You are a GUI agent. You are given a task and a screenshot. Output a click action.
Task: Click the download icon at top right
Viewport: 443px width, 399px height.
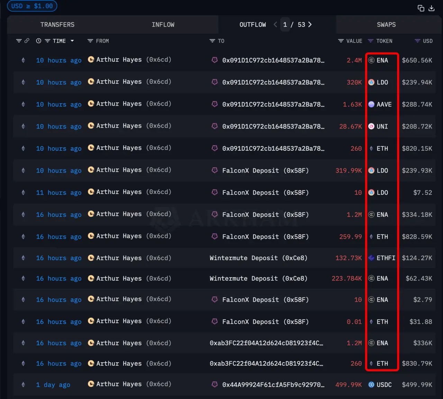(x=431, y=8)
